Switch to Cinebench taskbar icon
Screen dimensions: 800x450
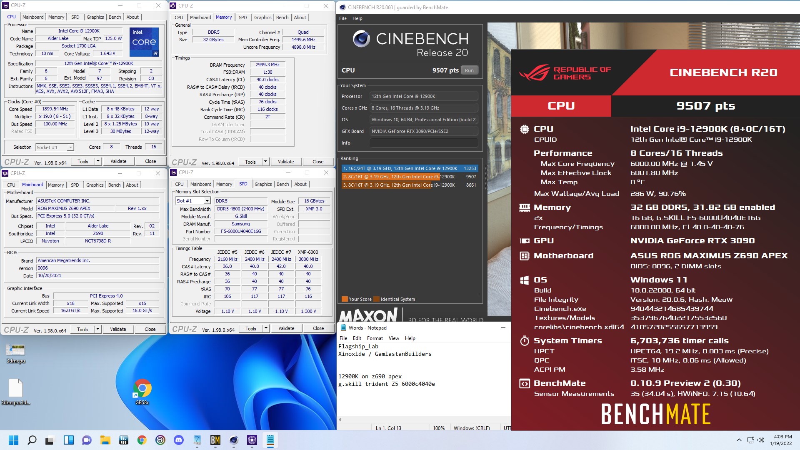pos(234,440)
